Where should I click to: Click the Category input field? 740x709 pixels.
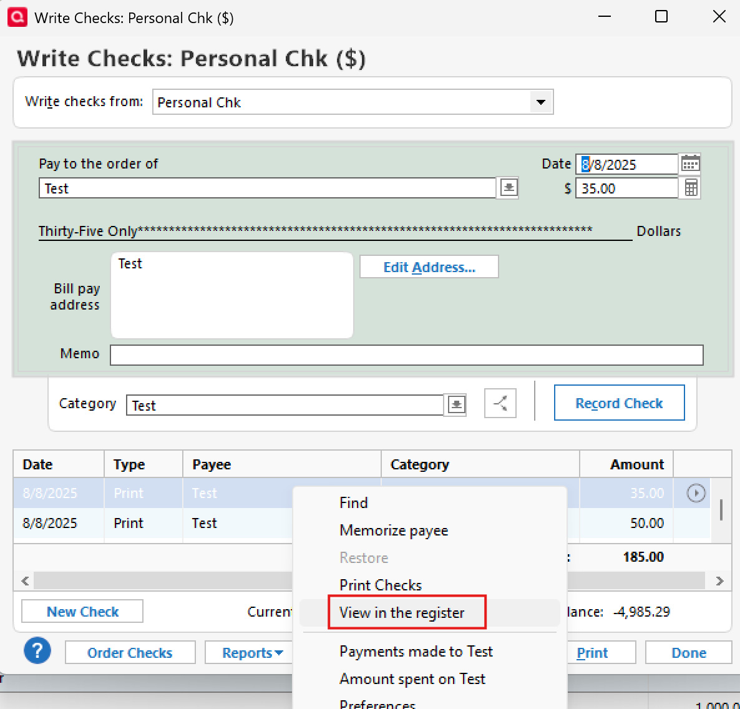click(x=285, y=405)
